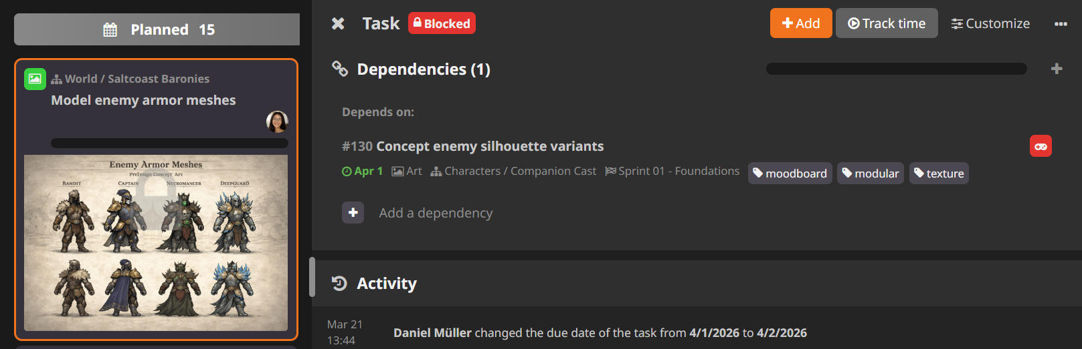Click the plus icon in Dependencies header
Screen dimensions: 1082x349
pos(1057,69)
